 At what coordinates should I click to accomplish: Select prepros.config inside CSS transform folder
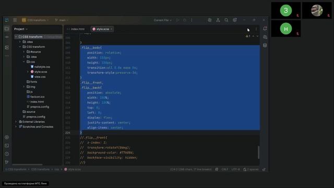tap(38, 107)
